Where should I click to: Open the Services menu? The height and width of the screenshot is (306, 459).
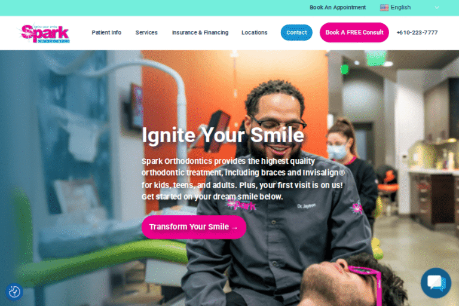[146, 32]
